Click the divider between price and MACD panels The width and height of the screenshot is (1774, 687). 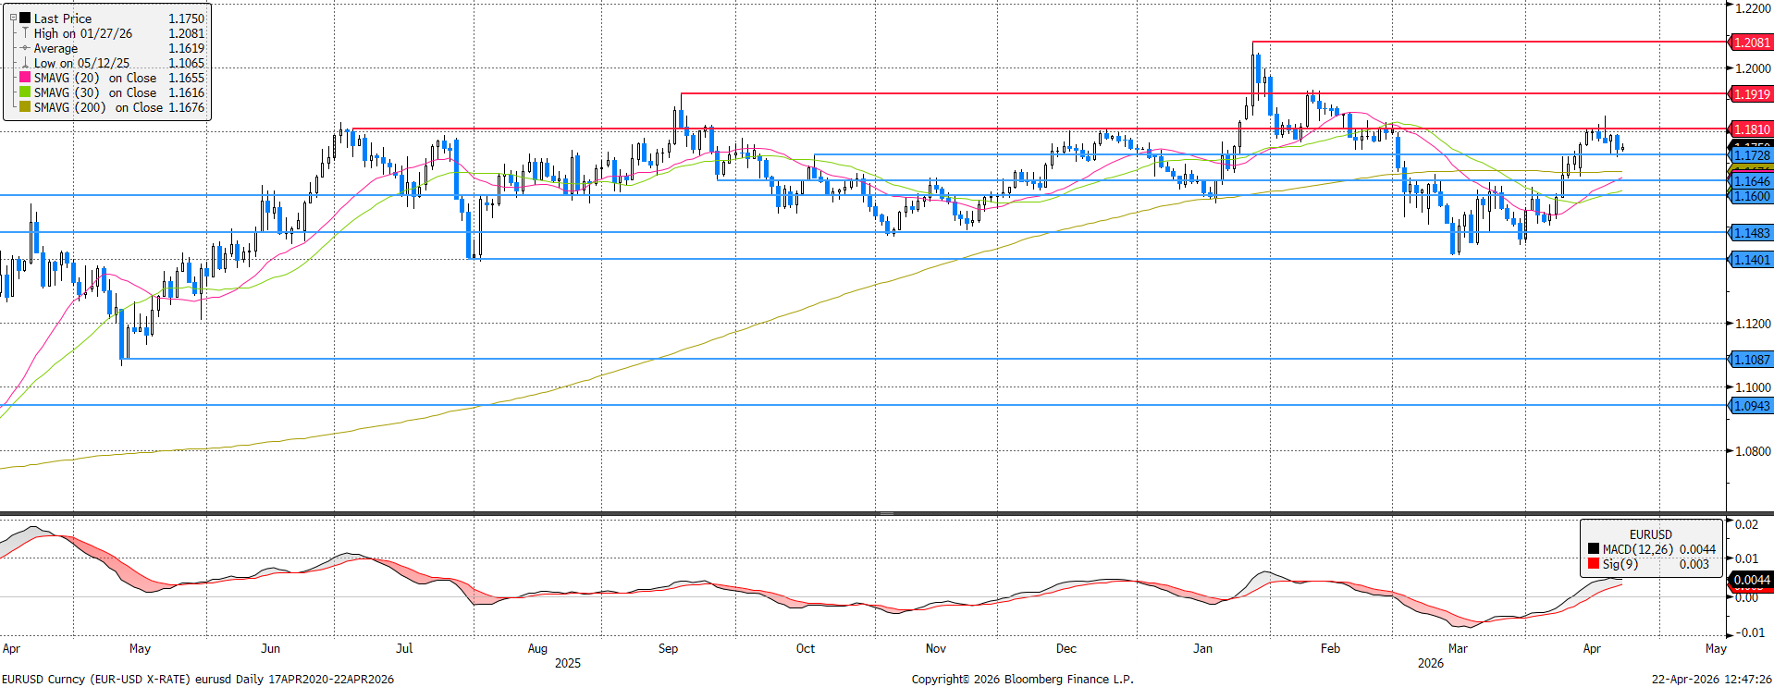tap(886, 513)
